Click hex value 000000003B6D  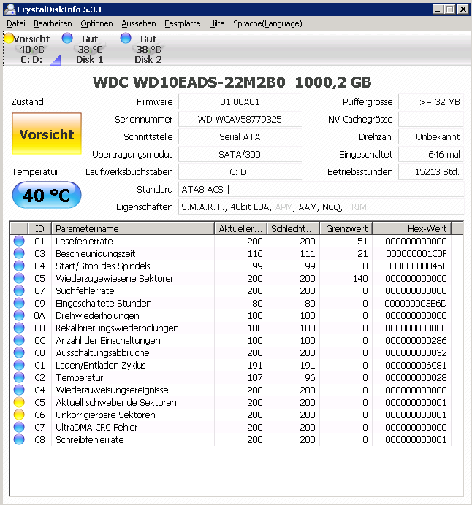416,304
